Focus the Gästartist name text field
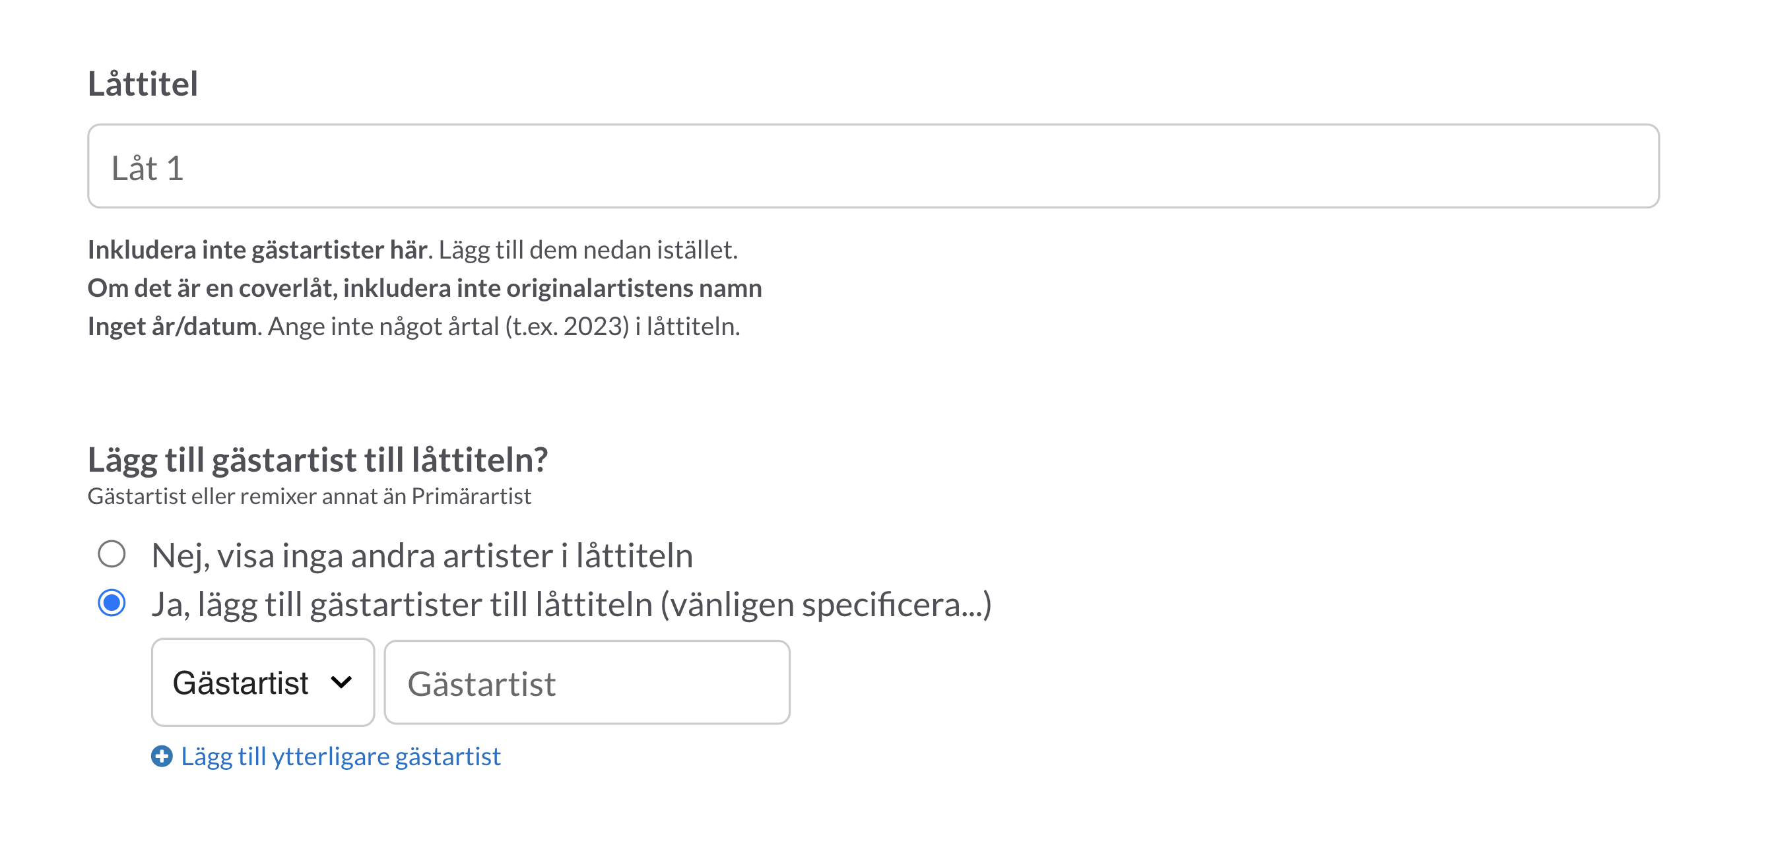This screenshot has width=1774, height=847. [x=587, y=683]
